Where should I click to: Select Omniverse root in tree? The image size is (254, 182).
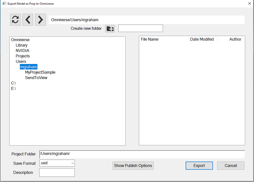click(20, 40)
